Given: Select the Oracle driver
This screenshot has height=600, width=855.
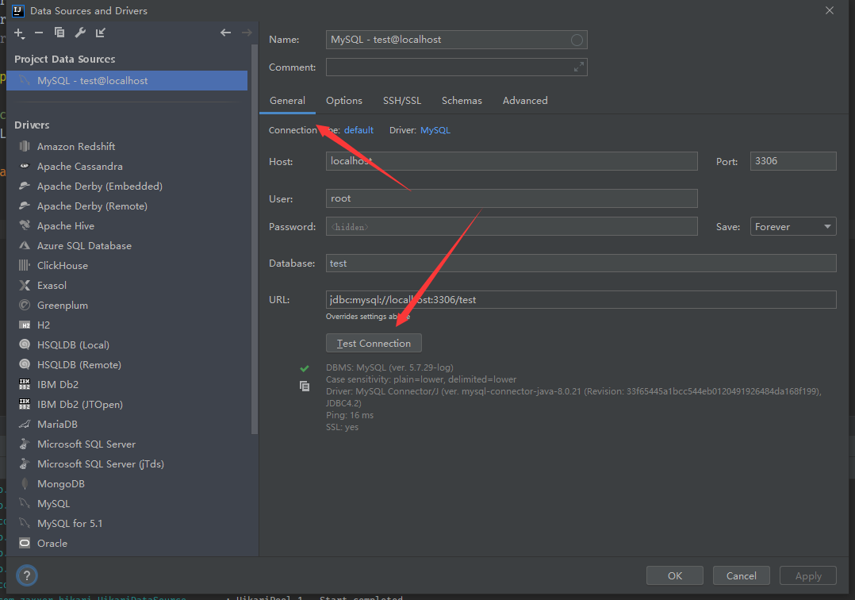Looking at the screenshot, I should [52, 544].
